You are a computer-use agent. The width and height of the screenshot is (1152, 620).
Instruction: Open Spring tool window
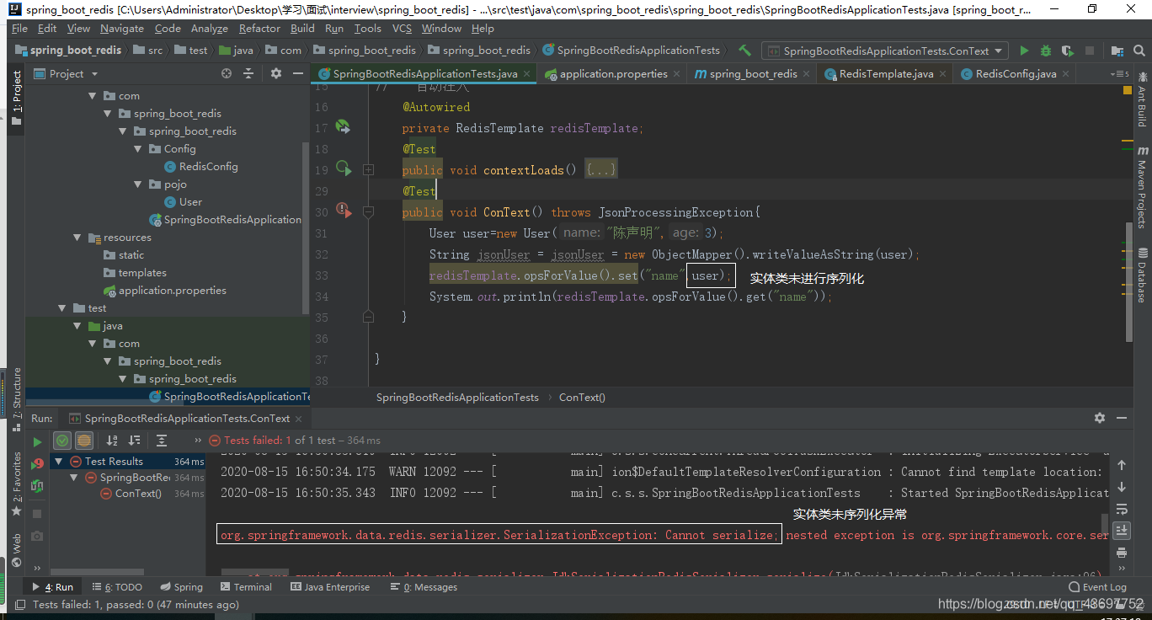pyautogui.click(x=180, y=587)
